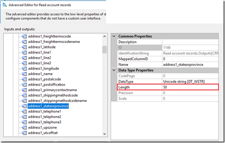This screenshot has width=225, height=143.
Task: Click the column icon beside address1_line3
Action: (x=24, y=63)
